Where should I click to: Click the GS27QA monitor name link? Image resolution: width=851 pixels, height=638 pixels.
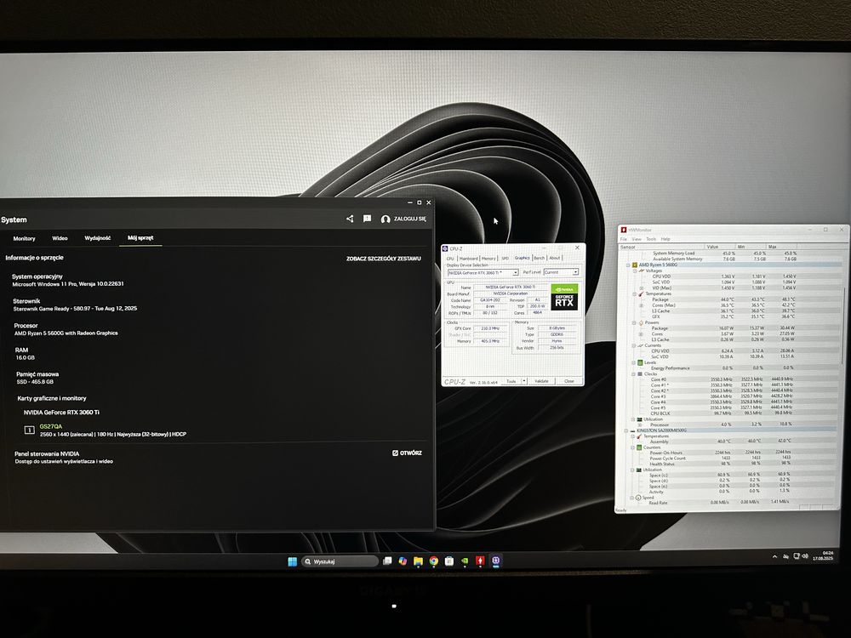[x=50, y=426]
